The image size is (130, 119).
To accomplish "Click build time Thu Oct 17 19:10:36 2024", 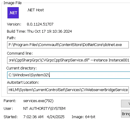I will point(49,31).
